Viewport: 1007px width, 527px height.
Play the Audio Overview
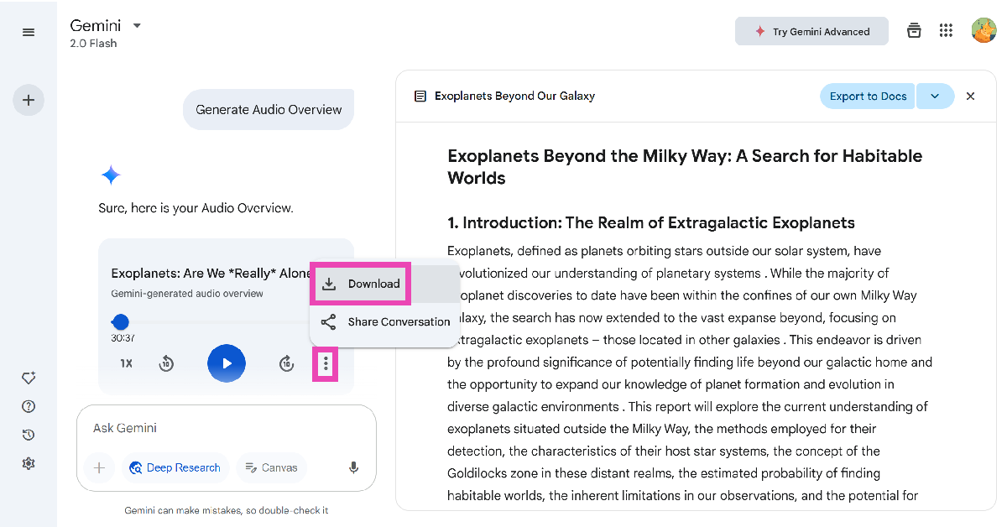(227, 363)
